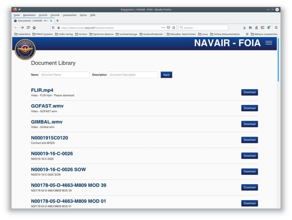Download N00178-05-D-4663-M809 MOD 39
Screen dimensions: 292x220
[x=250, y=188]
